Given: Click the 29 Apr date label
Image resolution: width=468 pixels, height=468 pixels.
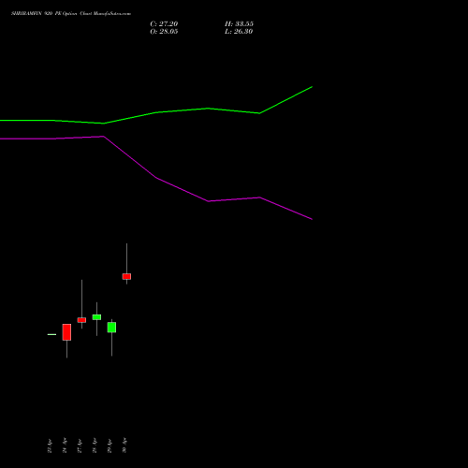Looking at the screenshot, I should coord(110,446).
